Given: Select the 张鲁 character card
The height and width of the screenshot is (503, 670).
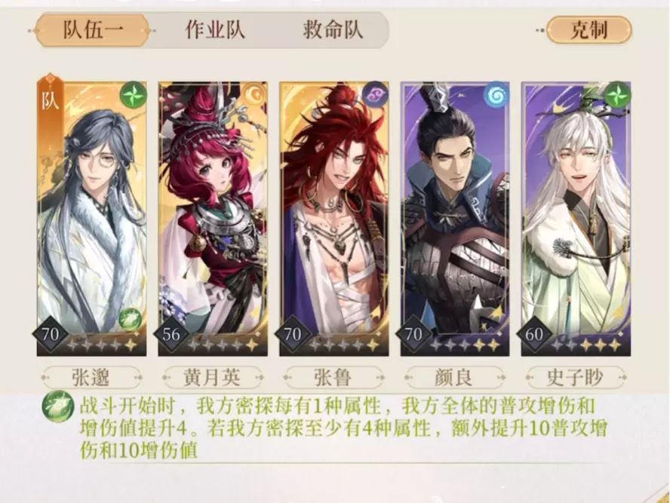Looking at the screenshot, I should coord(334,219).
